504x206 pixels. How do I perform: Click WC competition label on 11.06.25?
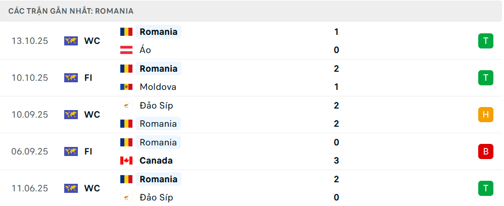(x=92, y=188)
